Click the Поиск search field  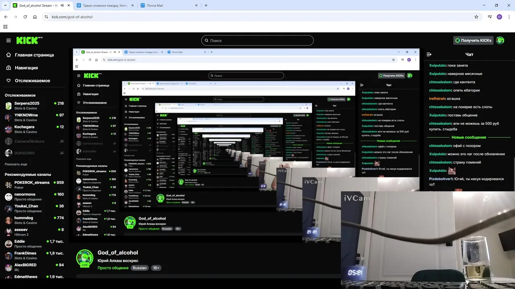(257, 41)
